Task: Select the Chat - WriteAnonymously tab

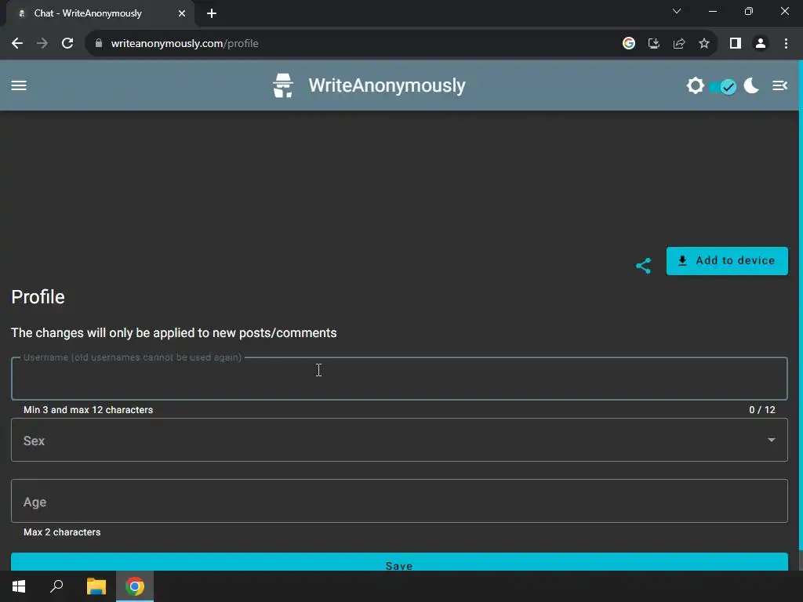Action: click(x=100, y=13)
